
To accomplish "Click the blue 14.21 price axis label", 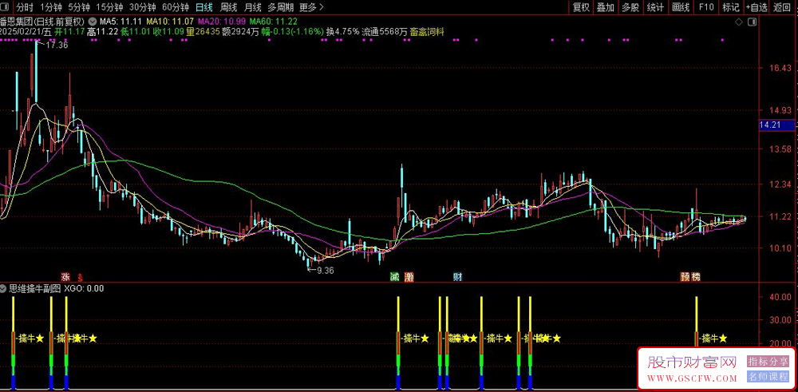I will point(771,125).
